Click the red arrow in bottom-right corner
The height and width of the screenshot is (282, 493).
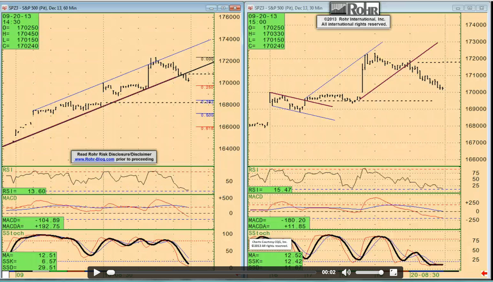[x=484, y=273]
